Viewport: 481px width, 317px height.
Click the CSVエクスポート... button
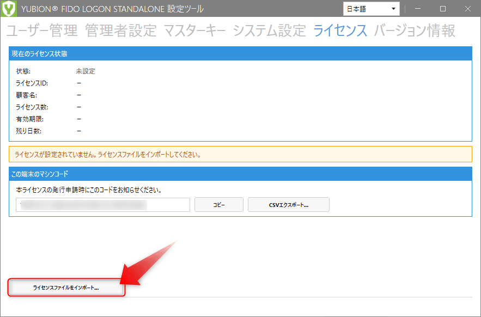pos(289,205)
